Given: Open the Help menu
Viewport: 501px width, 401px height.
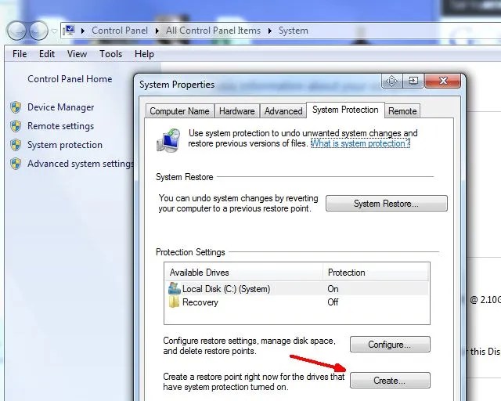Looking at the screenshot, I should 144,54.
